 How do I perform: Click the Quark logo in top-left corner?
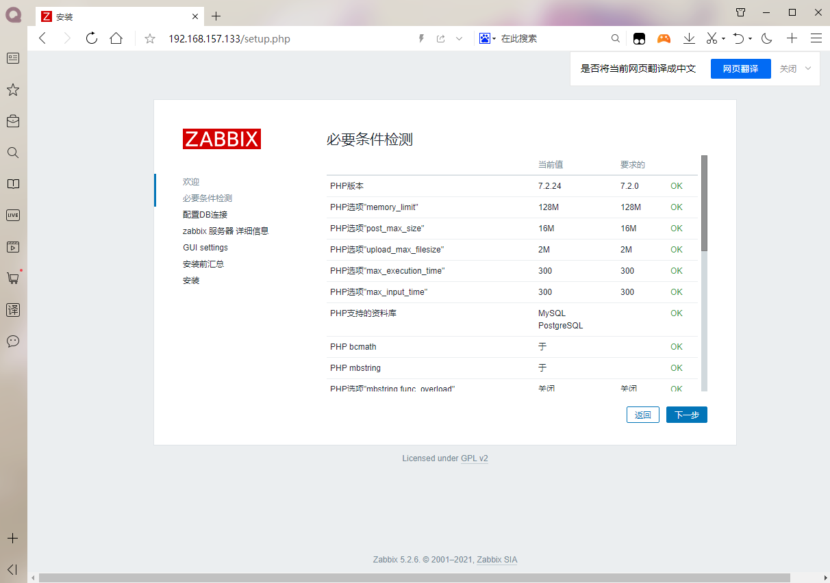coord(13,14)
